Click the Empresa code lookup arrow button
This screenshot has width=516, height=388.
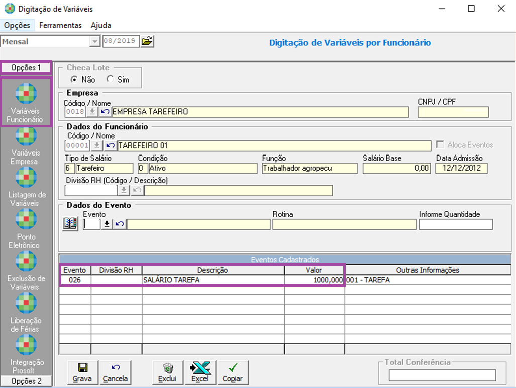pos(92,111)
